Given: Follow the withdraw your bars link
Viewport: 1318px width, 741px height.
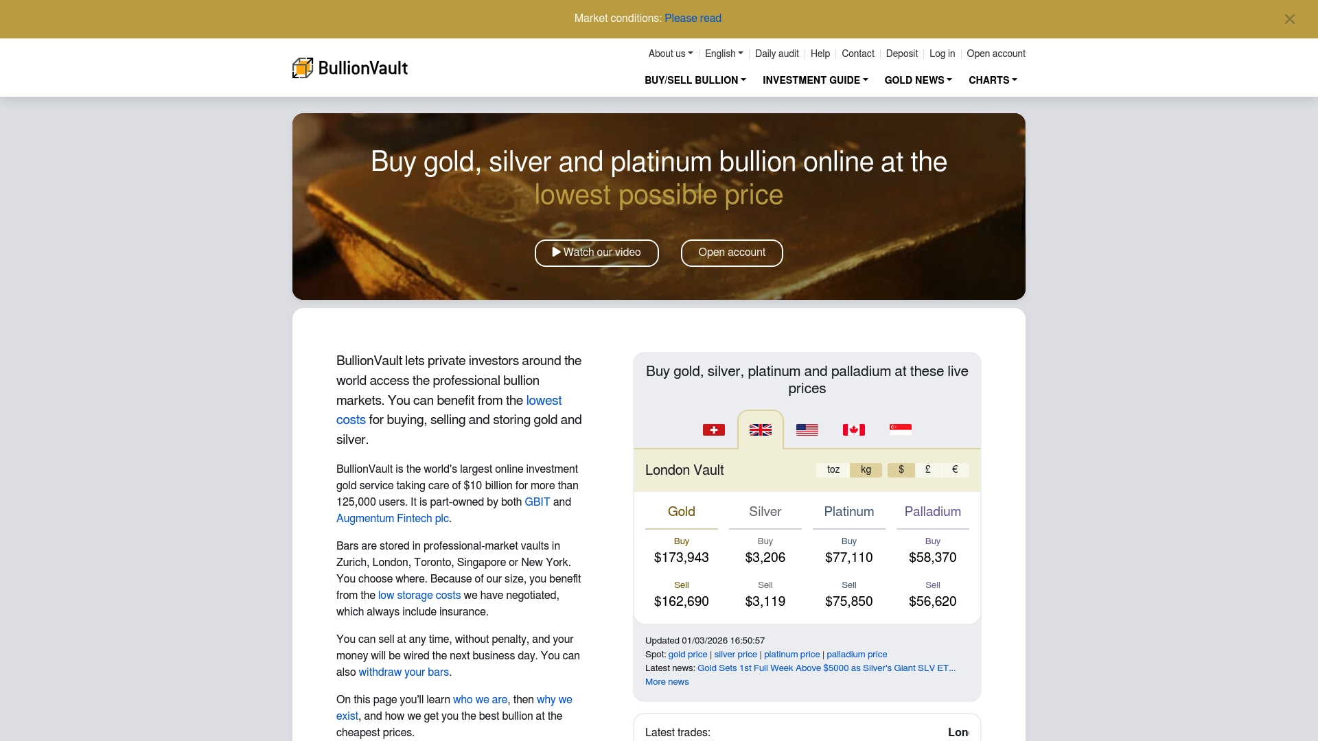Looking at the screenshot, I should 404,672.
